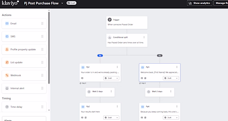The width and height of the screenshot is (228, 121).
Task: Open the Pp1 Draft status dropdown
Action: 111,78
